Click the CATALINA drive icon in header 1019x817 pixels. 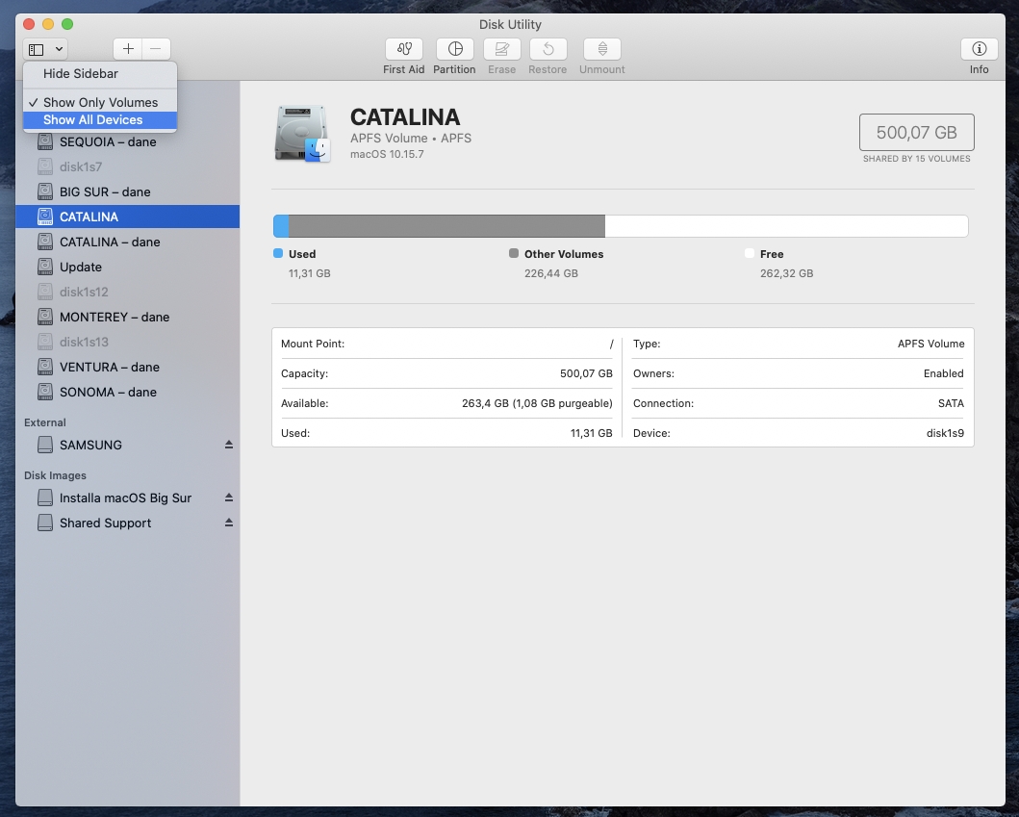pos(303,133)
